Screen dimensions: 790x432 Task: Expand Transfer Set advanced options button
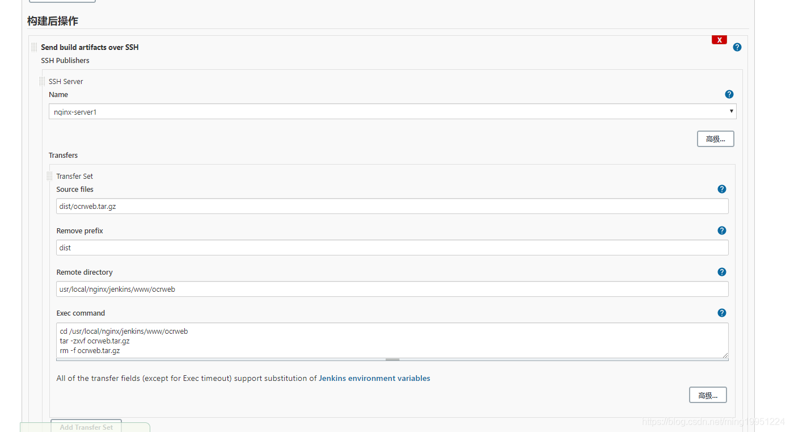(x=707, y=395)
